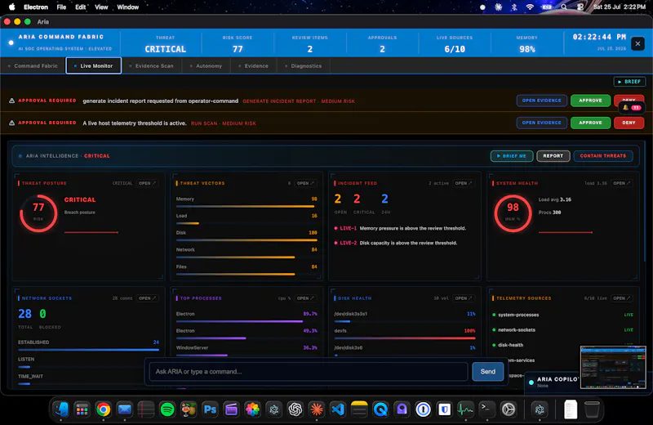Open Mail from the dock
Screen dimensions: 653x425
(125, 409)
